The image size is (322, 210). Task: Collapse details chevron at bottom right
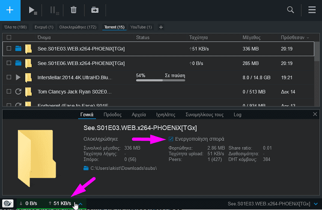(316, 204)
